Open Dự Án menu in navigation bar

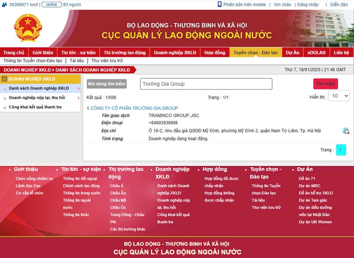click(x=292, y=52)
